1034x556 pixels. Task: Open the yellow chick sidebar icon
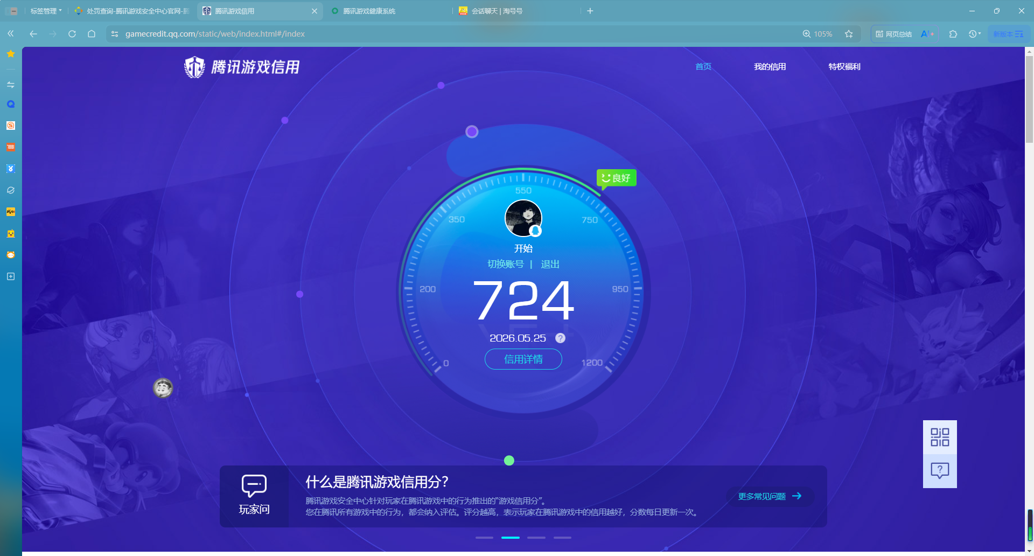11,234
